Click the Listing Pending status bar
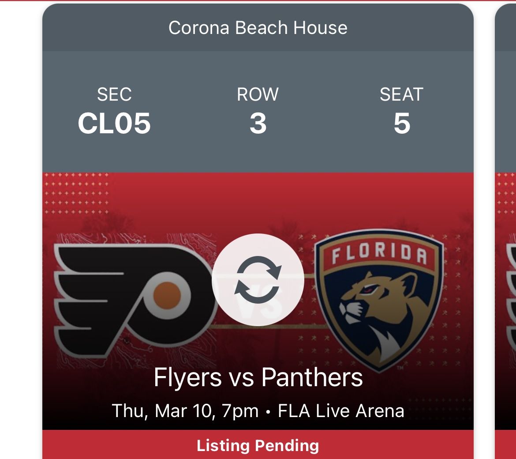The height and width of the screenshot is (459, 516). point(258,445)
